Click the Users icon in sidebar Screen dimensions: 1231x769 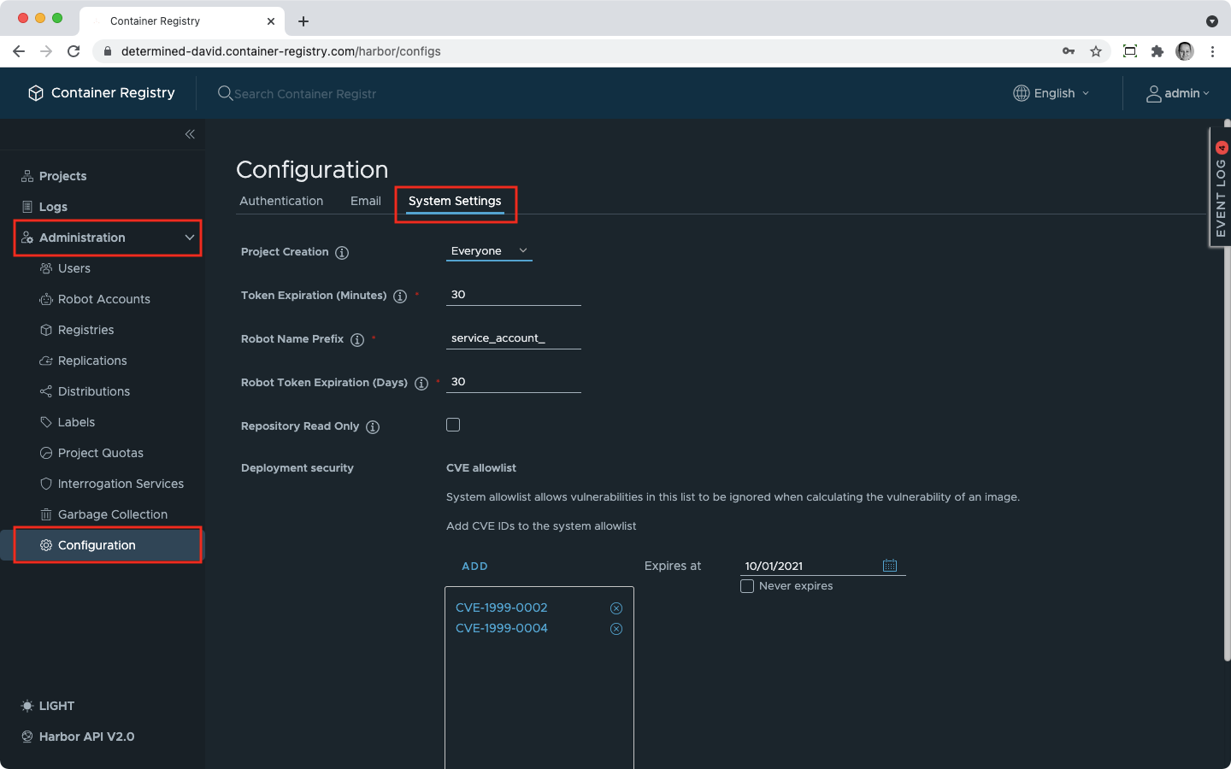(46, 268)
